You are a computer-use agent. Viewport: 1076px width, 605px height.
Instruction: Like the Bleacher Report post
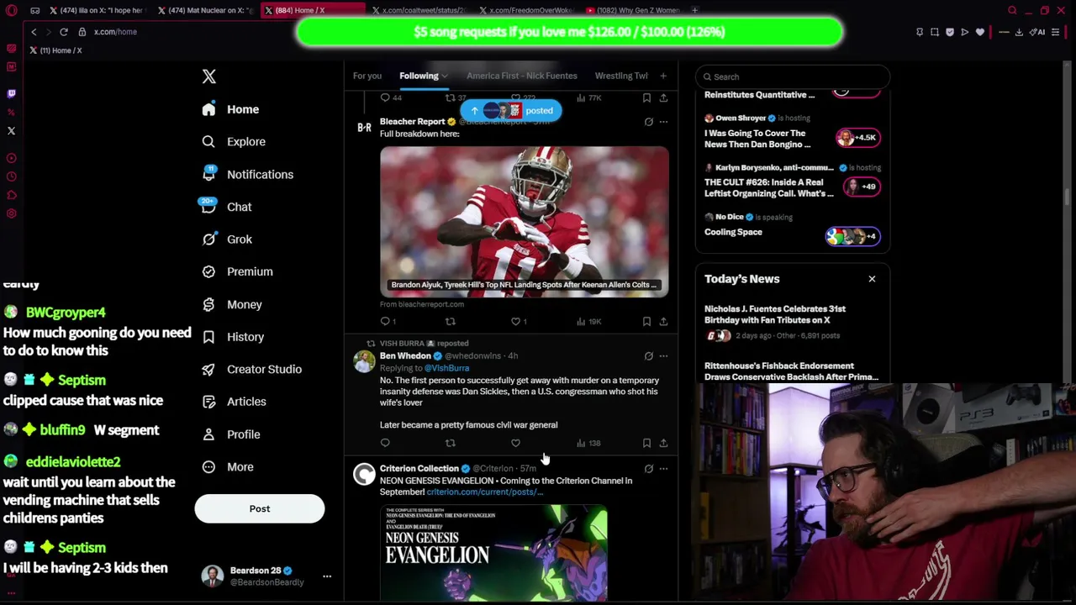click(518, 321)
